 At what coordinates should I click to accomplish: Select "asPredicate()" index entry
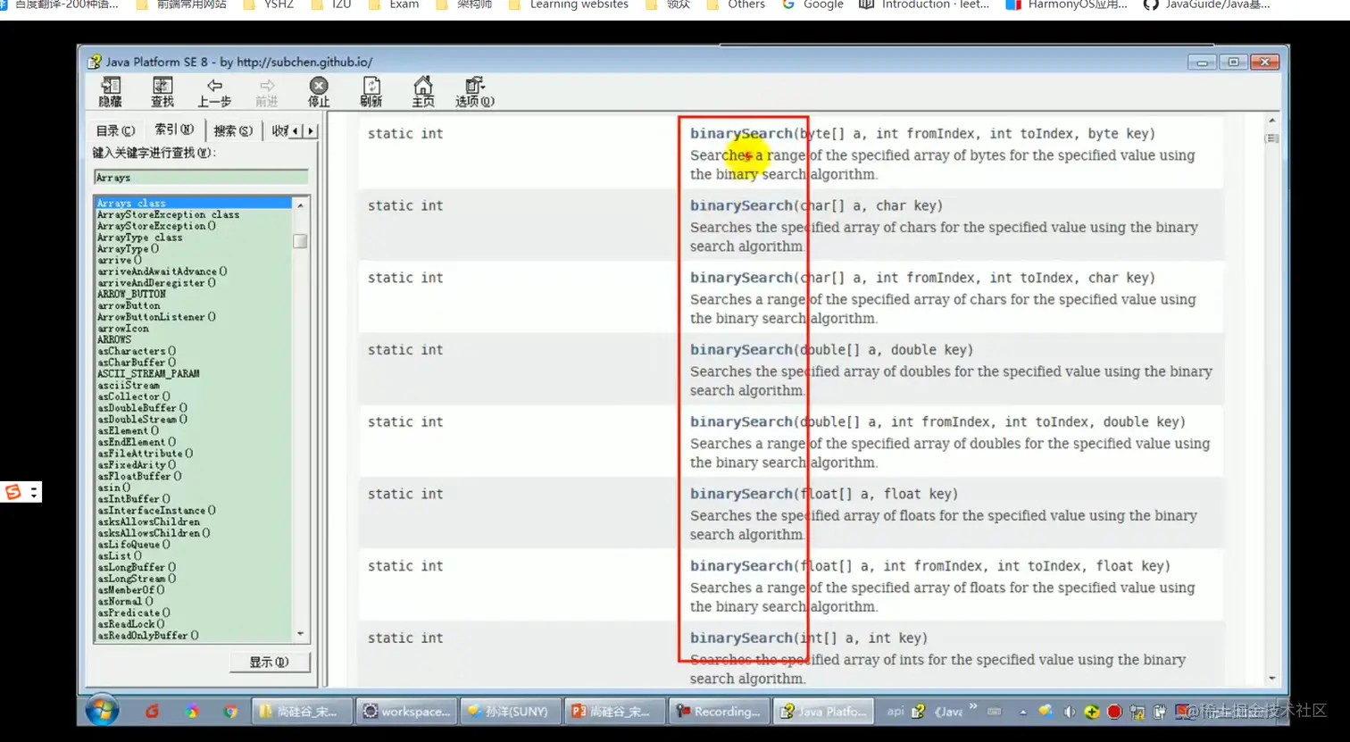point(134,613)
